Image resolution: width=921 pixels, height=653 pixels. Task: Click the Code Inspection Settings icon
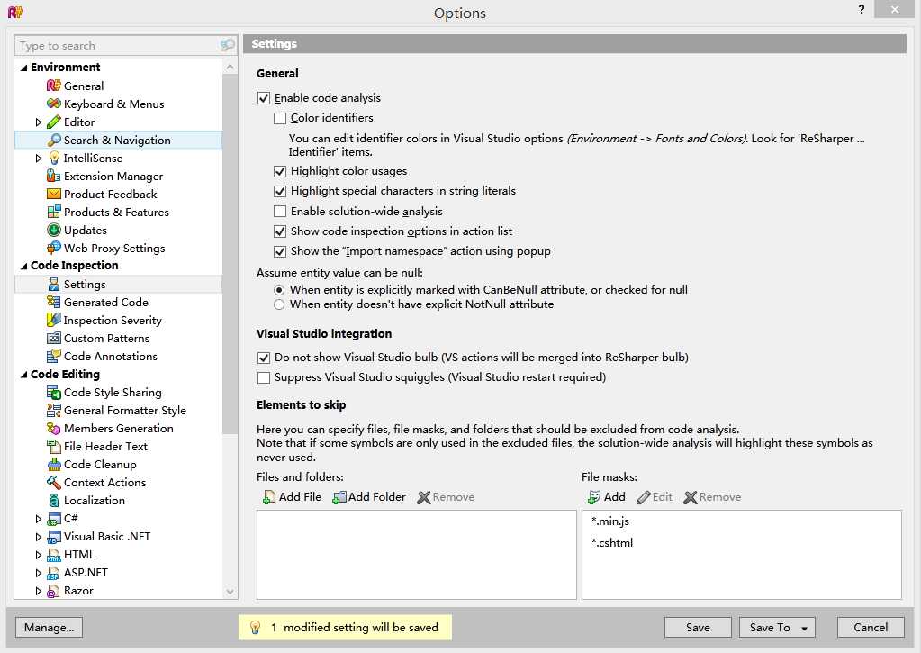coord(53,284)
